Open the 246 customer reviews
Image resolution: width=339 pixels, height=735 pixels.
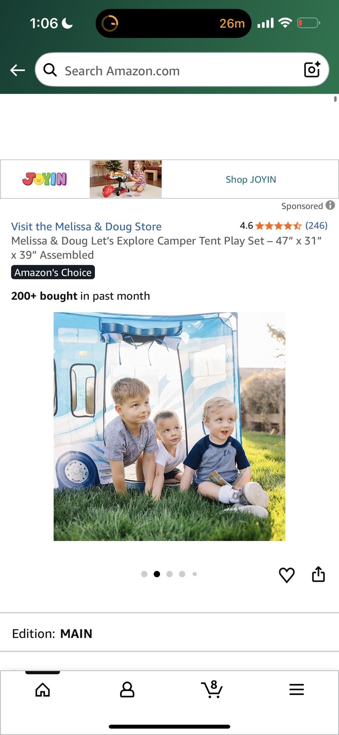tap(316, 225)
